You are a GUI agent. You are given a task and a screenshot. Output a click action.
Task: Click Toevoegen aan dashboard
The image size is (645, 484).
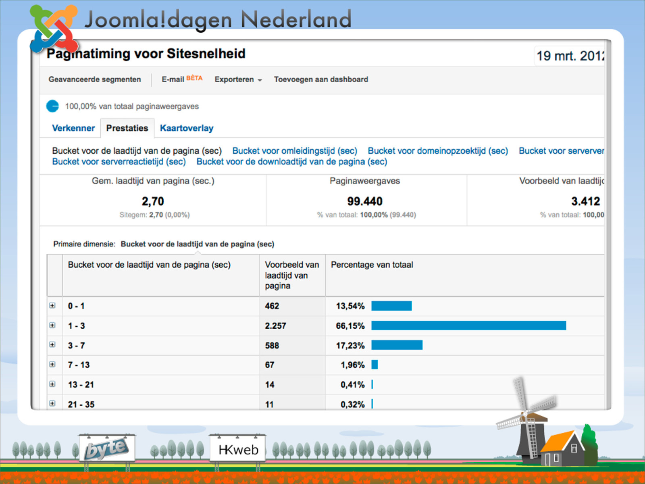click(321, 79)
